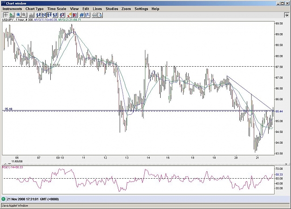Click the RSI value 58.33 on the scale
The height and width of the screenshot is (209, 291).
click(279, 174)
